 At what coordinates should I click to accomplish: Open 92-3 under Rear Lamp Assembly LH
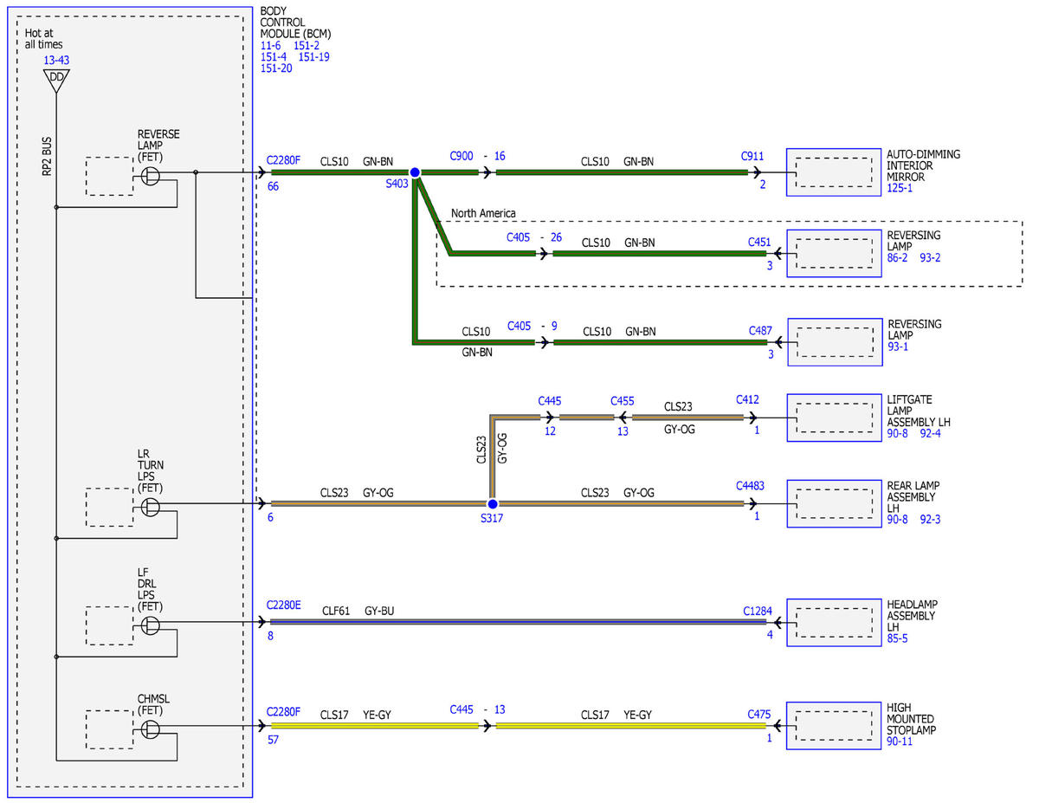pos(931,520)
